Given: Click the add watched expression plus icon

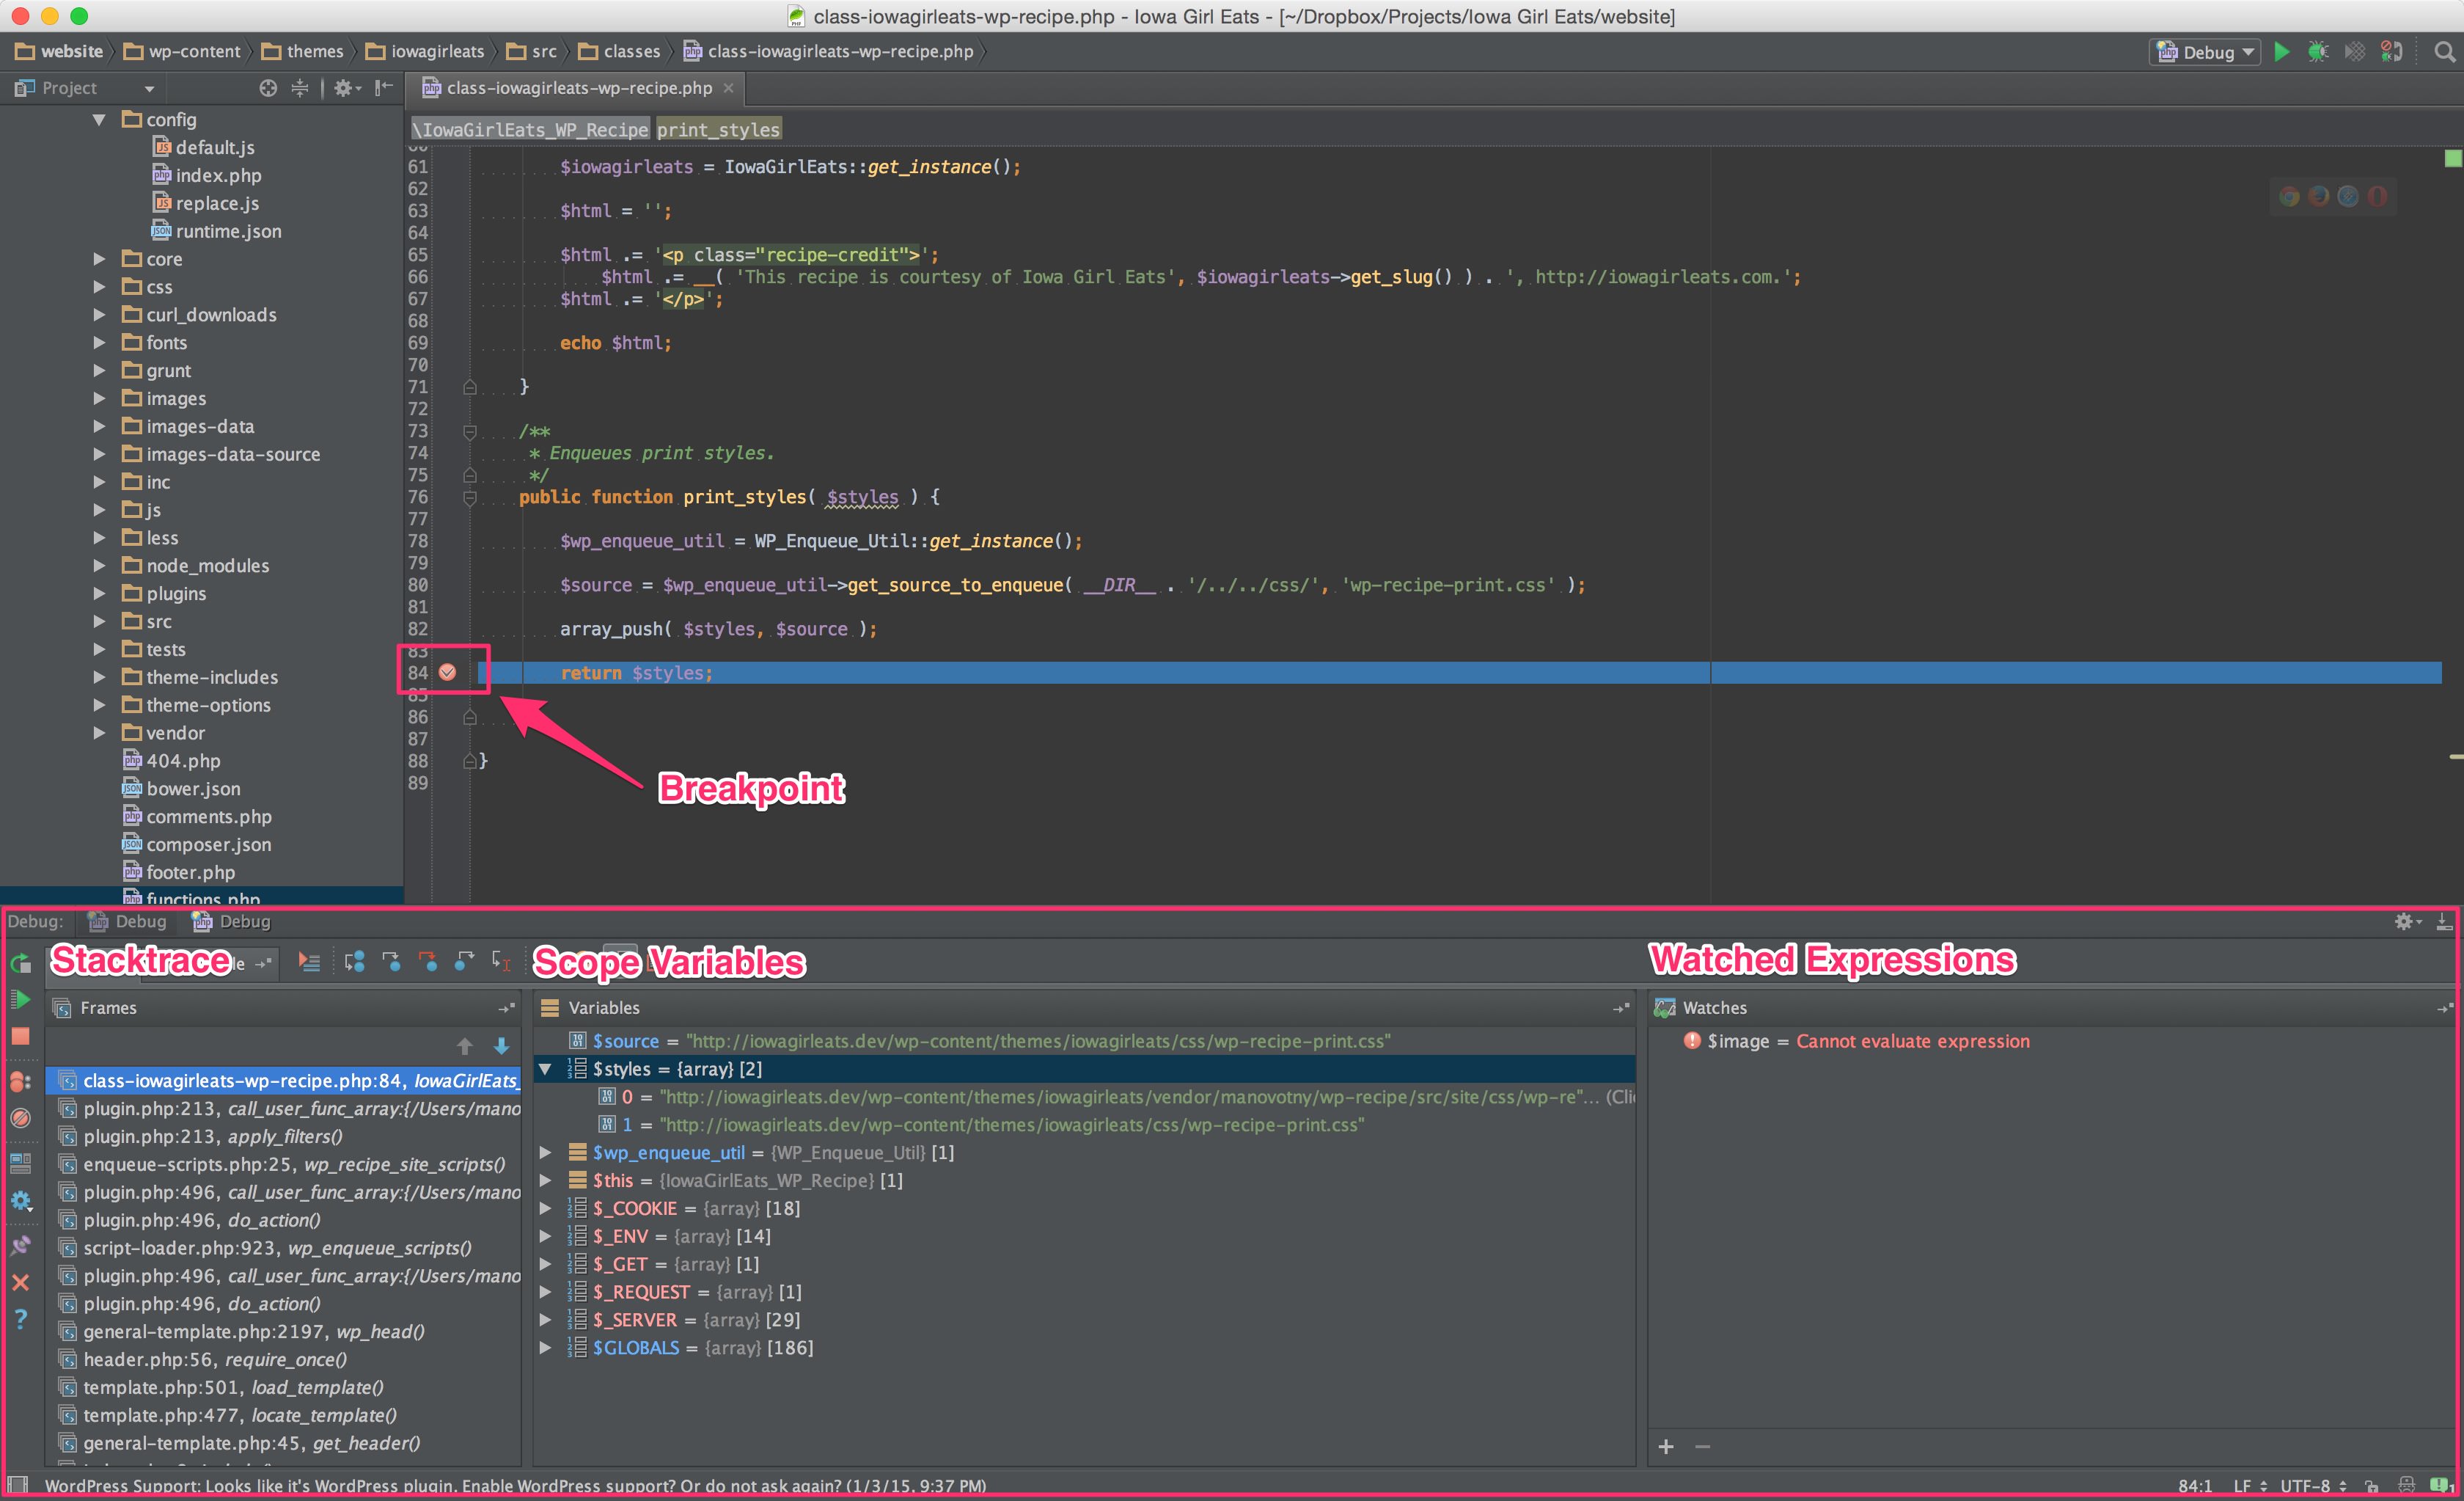Looking at the screenshot, I should pyautogui.click(x=1665, y=1448).
